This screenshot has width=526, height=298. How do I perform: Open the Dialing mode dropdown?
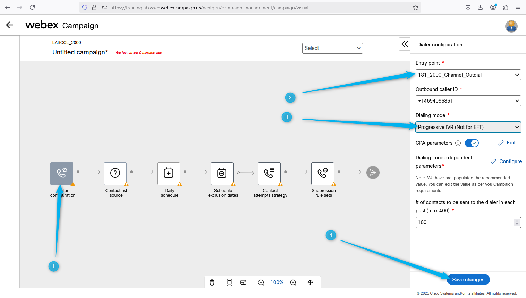coord(468,127)
